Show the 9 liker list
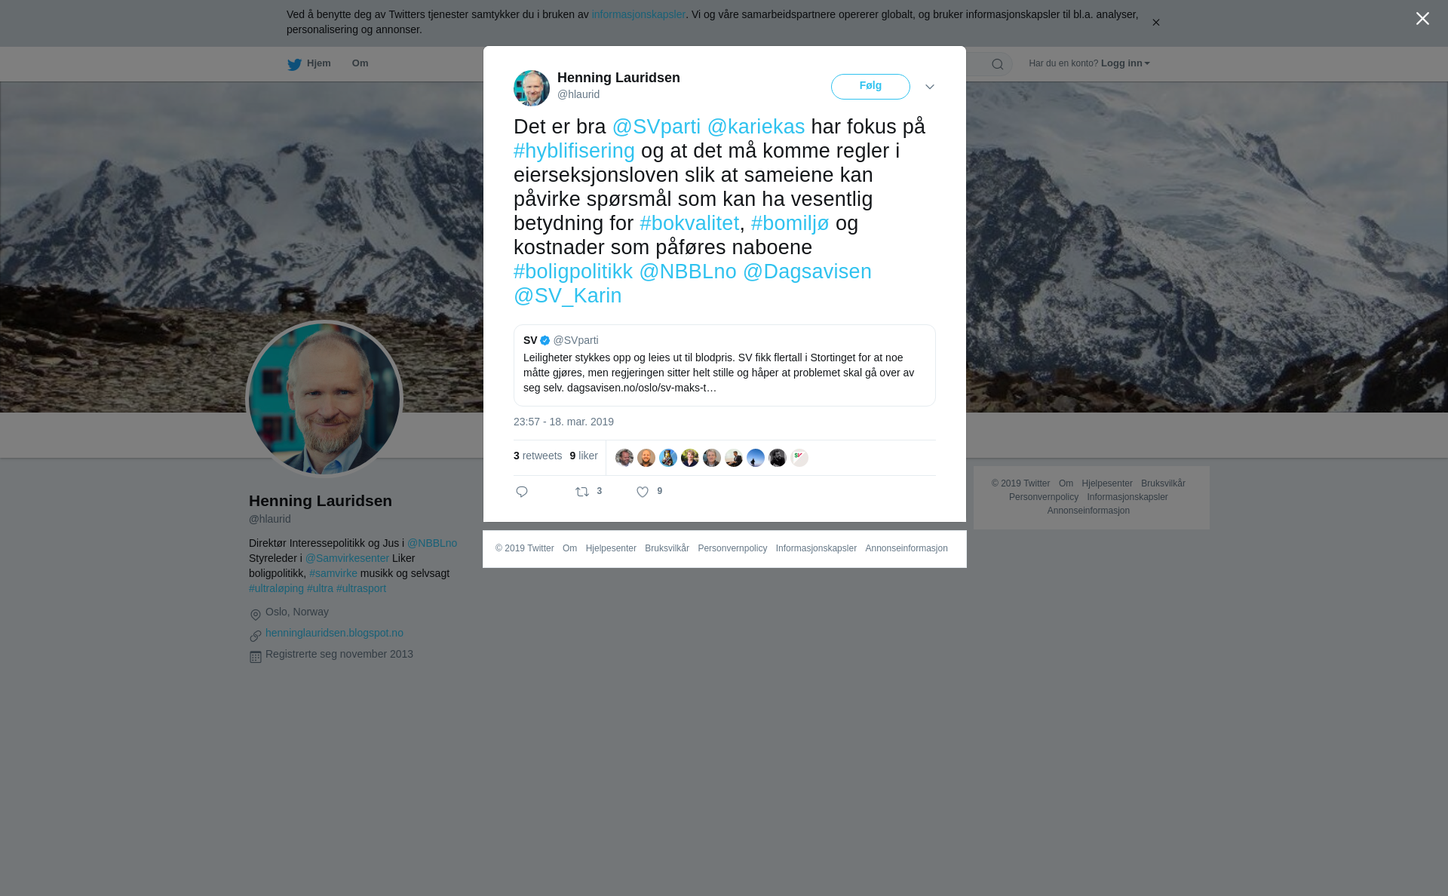The image size is (1448, 896). [x=584, y=456]
